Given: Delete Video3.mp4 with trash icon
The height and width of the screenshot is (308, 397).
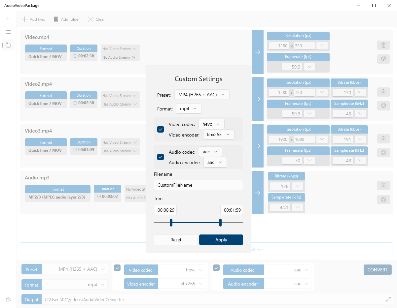Looking at the screenshot, I should [x=383, y=139].
